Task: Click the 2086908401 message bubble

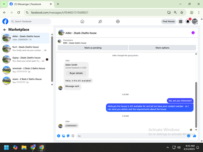Action: (71, 126)
